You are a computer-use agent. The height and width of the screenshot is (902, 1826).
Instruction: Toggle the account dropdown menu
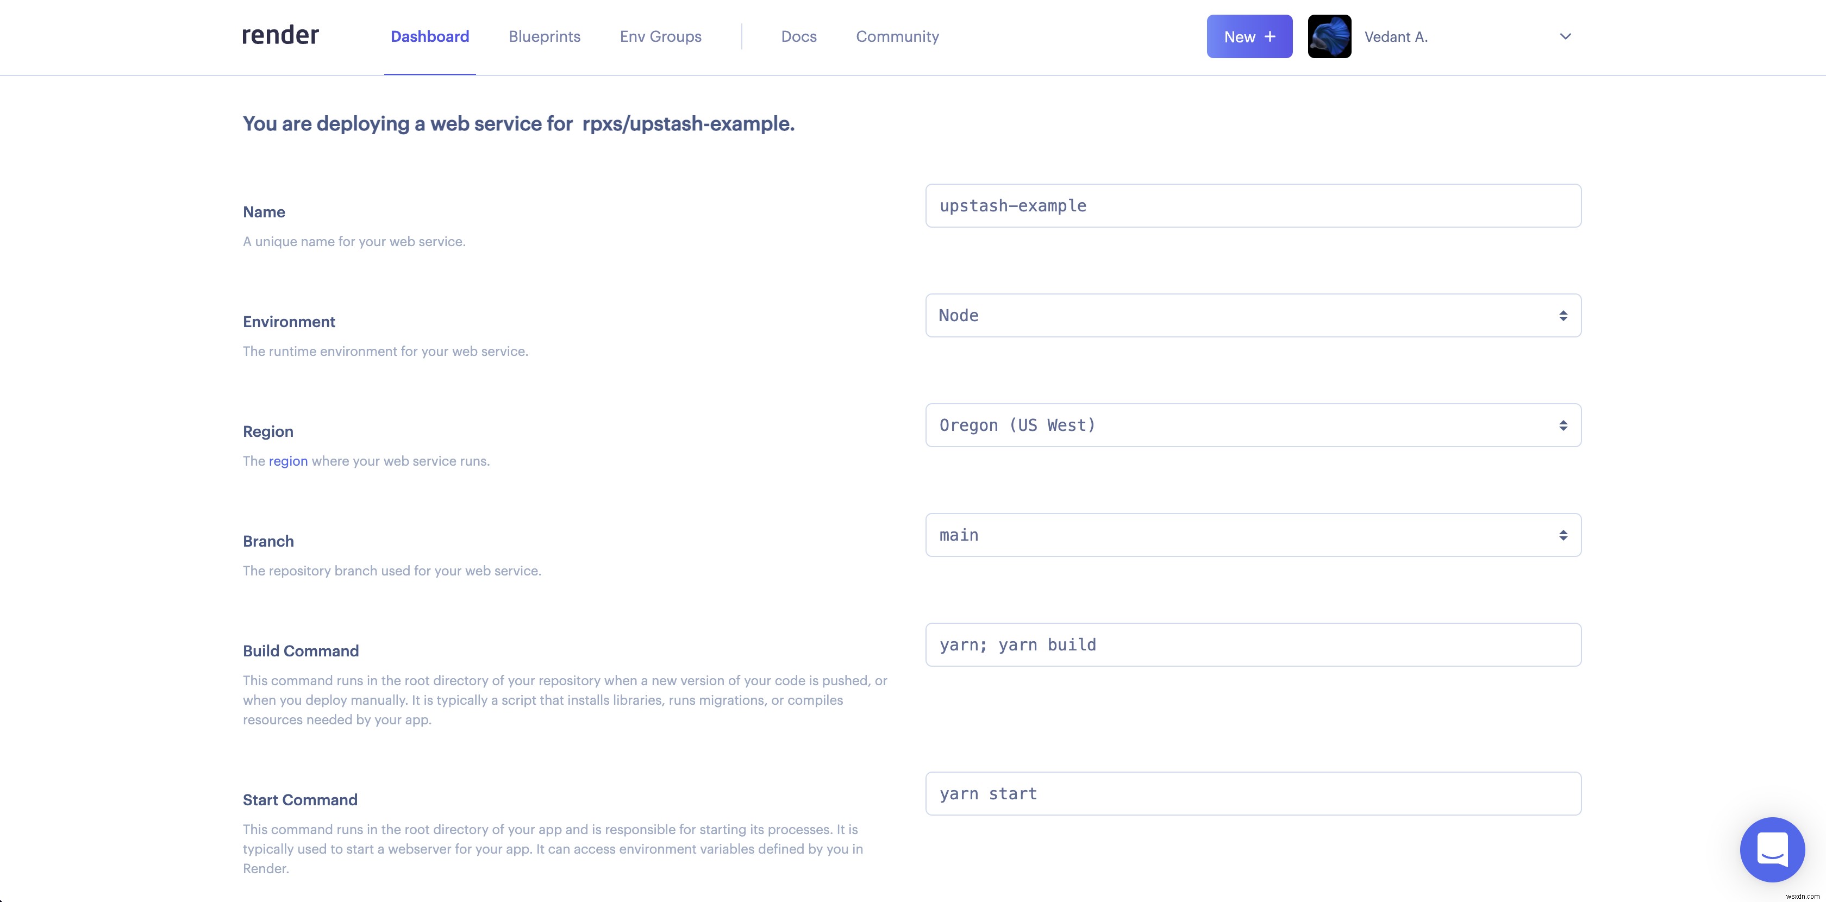point(1564,36)
